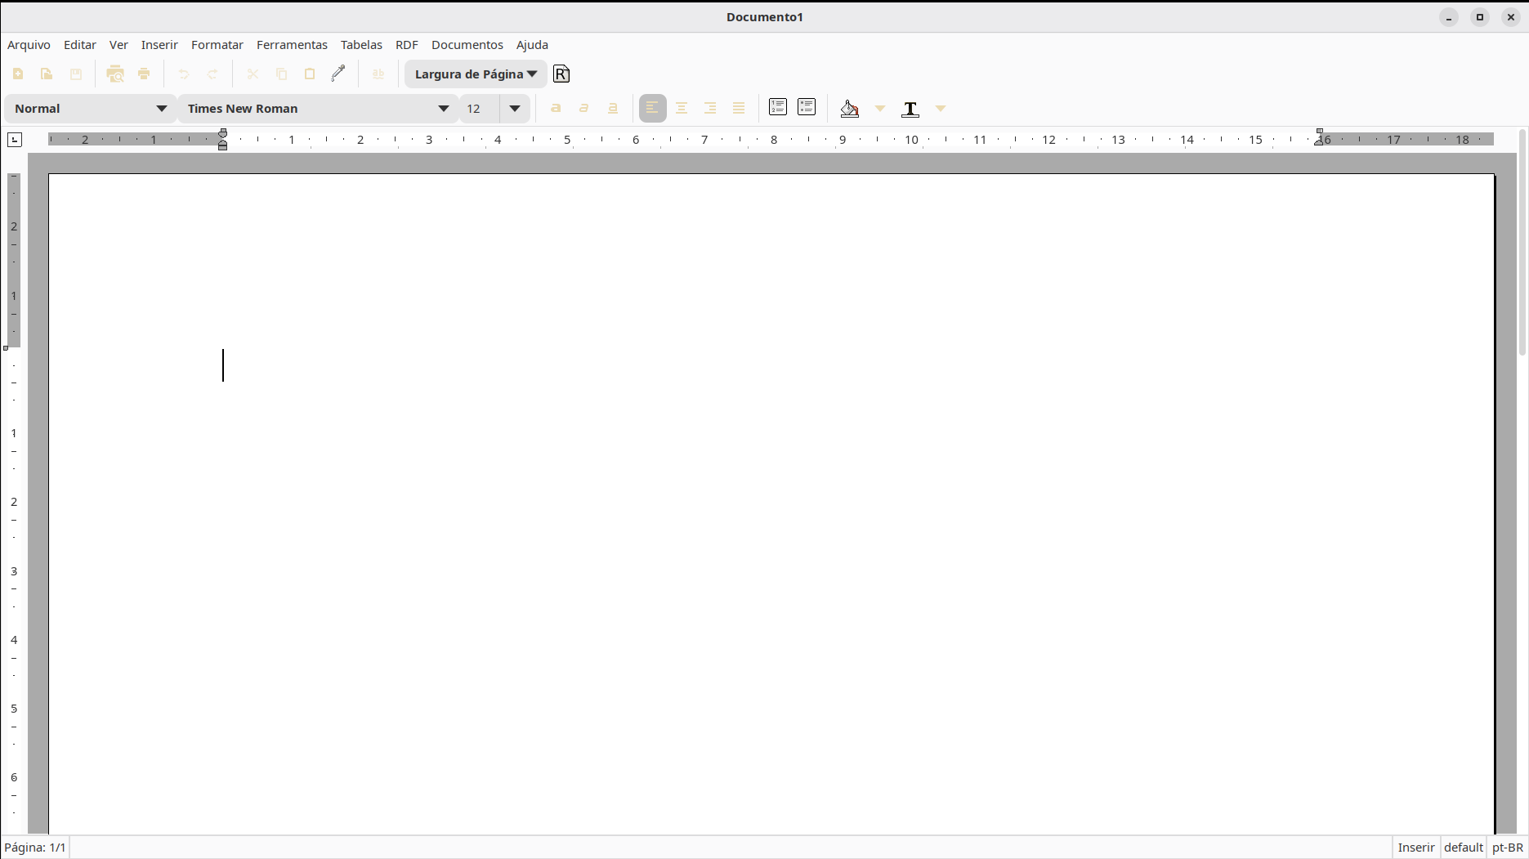Open the Ajuda menu
Screen dimensions: 1529x859
coord(532,45)
